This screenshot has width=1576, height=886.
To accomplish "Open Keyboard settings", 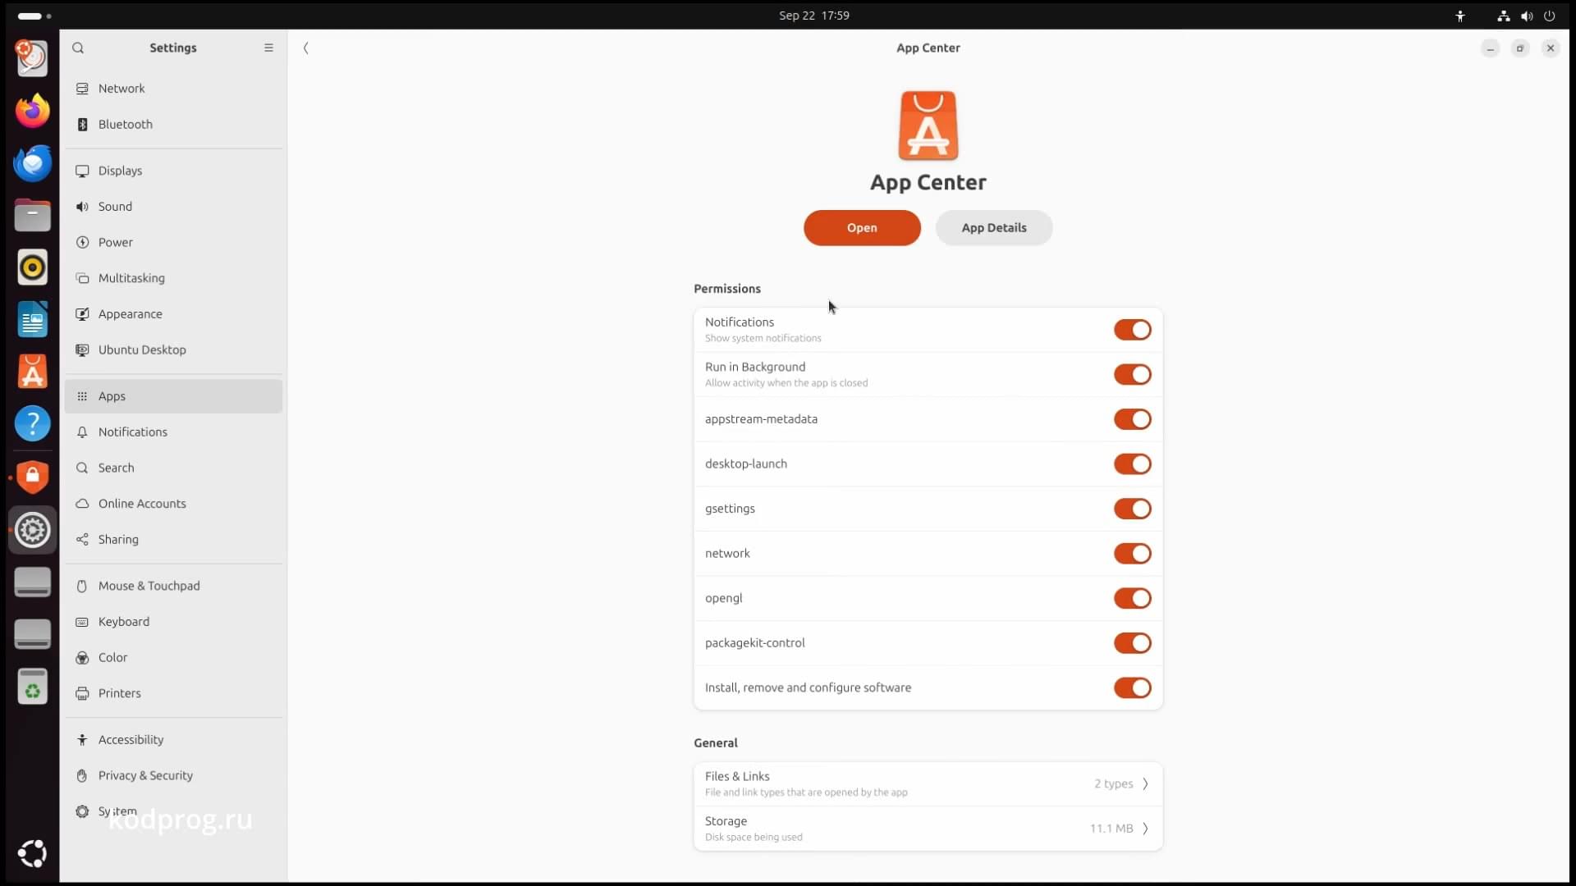I will (173, 622).
